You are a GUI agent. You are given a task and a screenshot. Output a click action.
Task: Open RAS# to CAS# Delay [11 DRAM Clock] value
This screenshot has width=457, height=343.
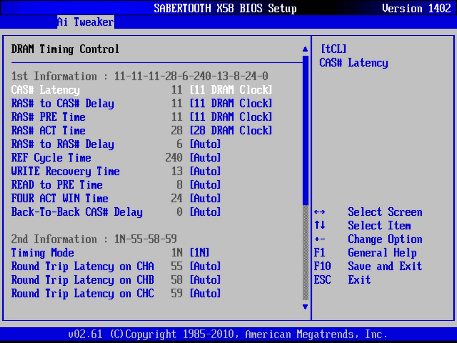[x=231, y=104]
